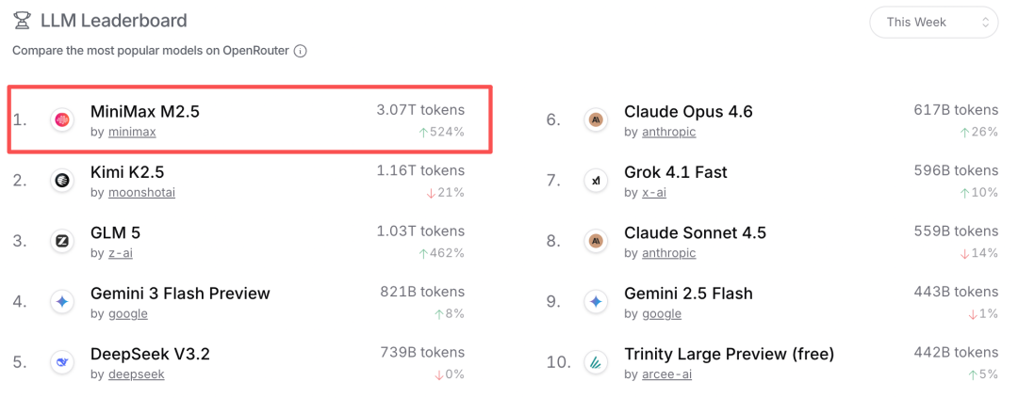1018x398 pixels.
Task: Open the Gemini 2.5 Flash model title
Action: [x=688, y=294]
